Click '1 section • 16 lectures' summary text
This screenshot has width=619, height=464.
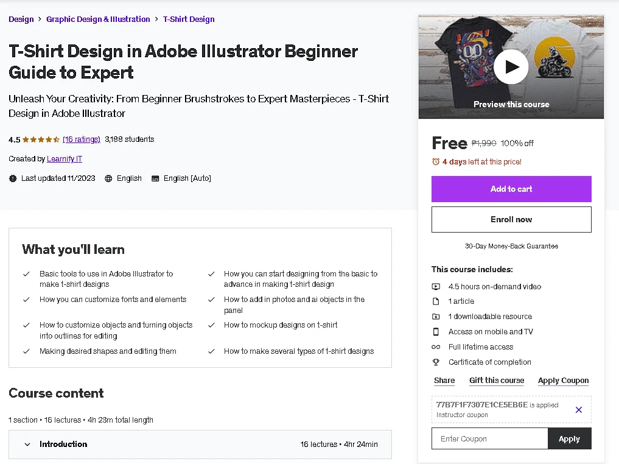[80, 420]
